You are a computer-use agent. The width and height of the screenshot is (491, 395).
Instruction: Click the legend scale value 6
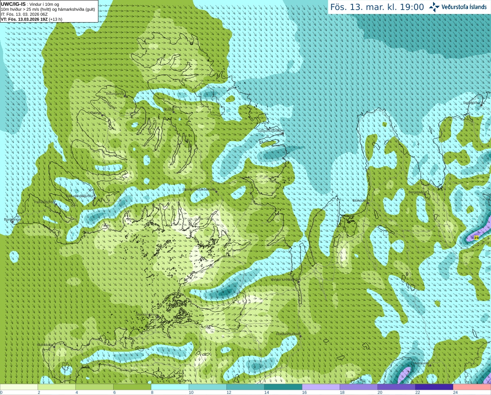click(x=114, y=392)
